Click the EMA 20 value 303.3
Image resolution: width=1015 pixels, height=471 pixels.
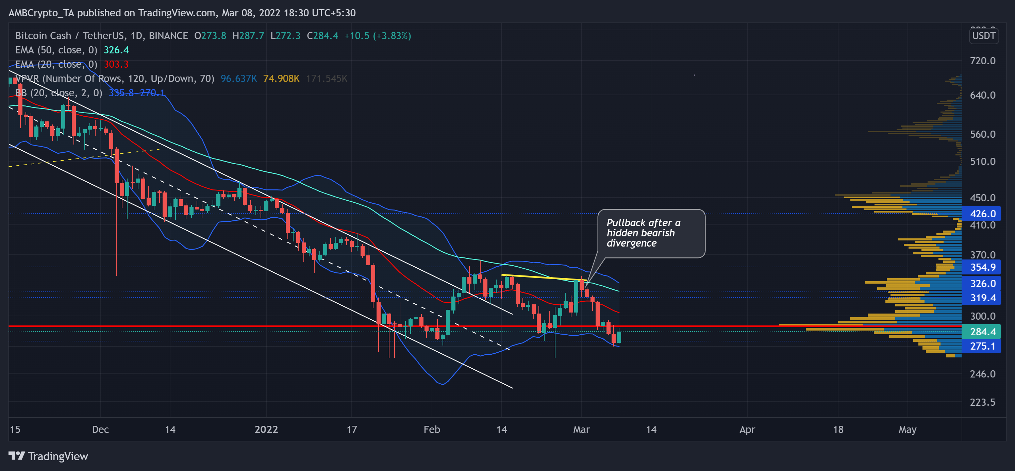tap(116, 64)
